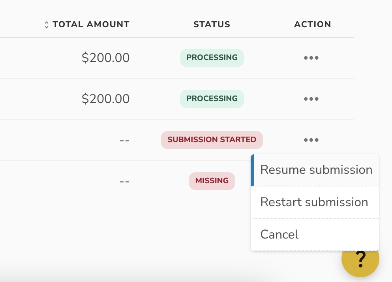Choose Resume submission from the action menu
392x282 pixels.
coord(316,170)
